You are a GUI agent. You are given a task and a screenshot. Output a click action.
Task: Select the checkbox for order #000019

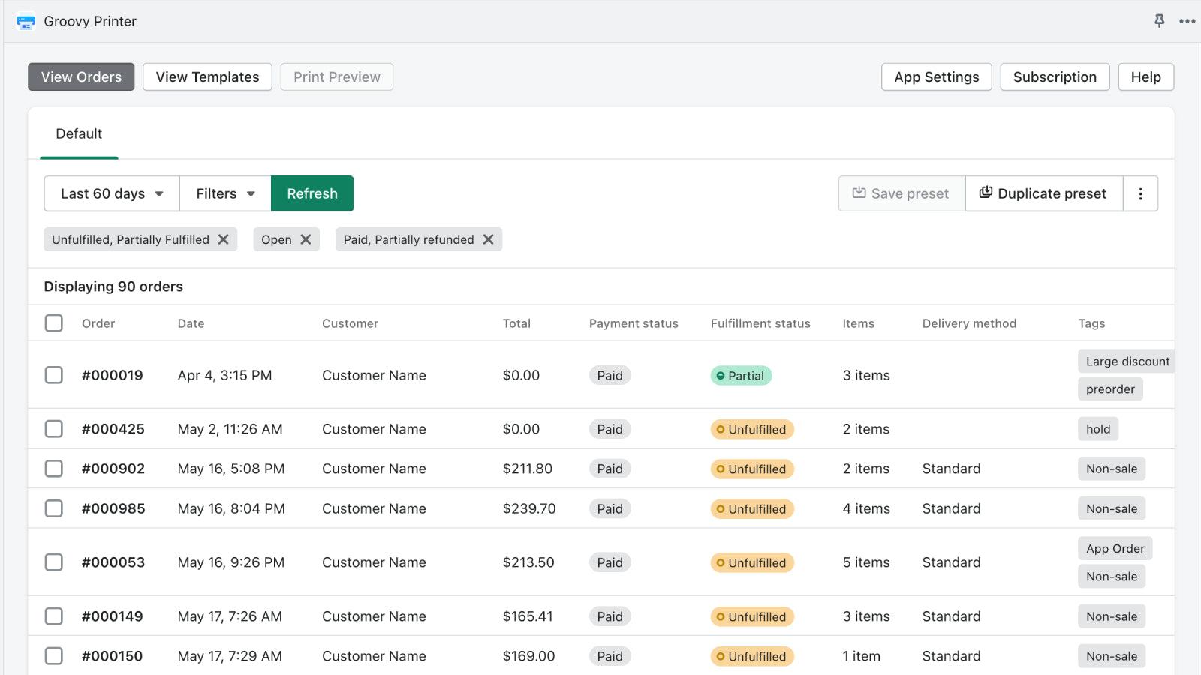pos(54,375)
